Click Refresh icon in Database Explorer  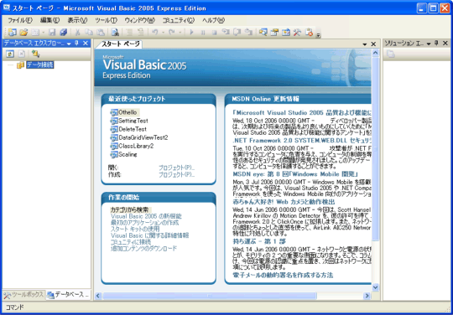[x=10, y=54]
